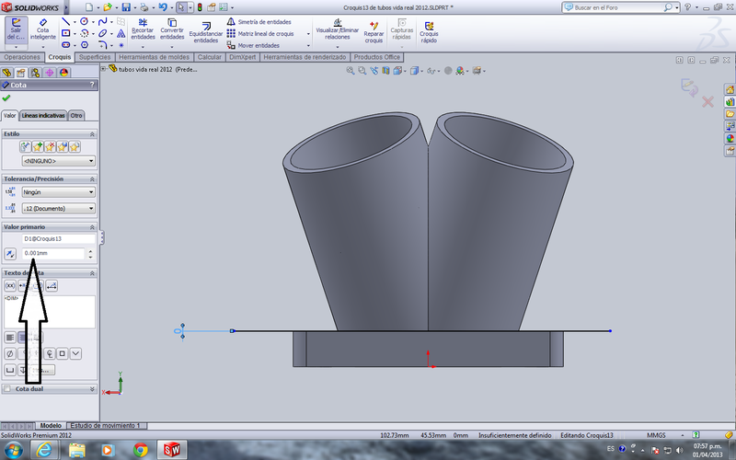Viewport: 736px width, 460px height.
Task: Select the Cota inteligente dimension tool
Action: point(42,29)
